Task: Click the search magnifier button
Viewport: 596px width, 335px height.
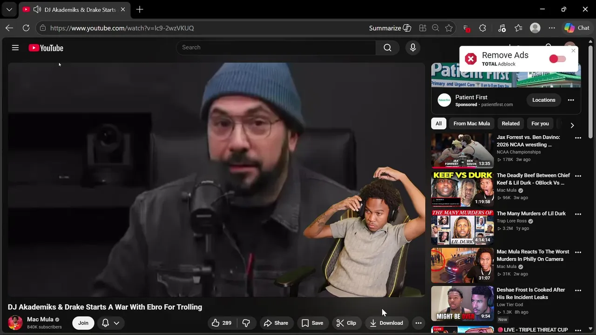Action: pyautogui.click(x=387, y=47)
